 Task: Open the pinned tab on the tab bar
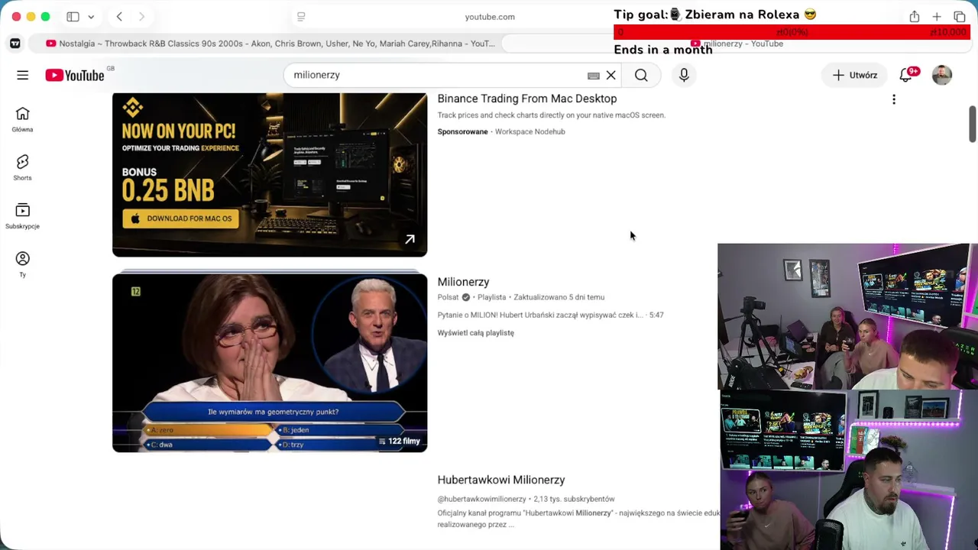pyautogui.click(x=15, y=44)
